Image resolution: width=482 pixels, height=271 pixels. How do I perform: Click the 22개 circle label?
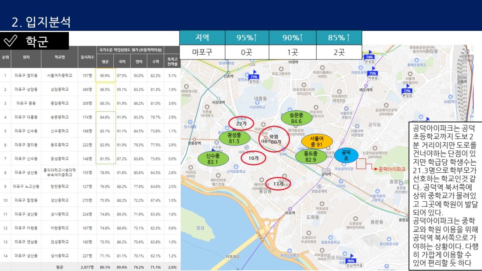[242, 124]
